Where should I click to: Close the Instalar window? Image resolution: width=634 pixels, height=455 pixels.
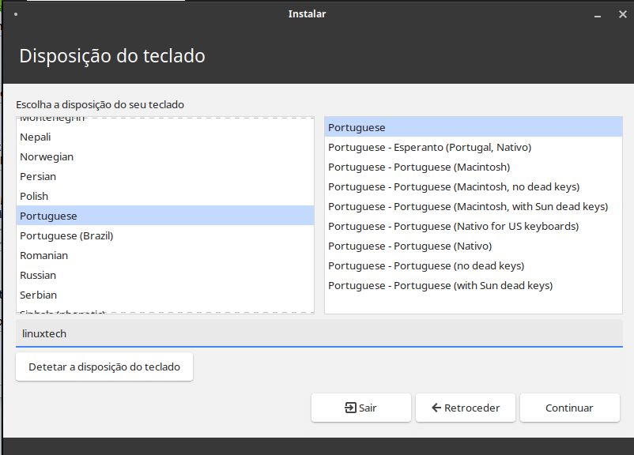point(619,14)
